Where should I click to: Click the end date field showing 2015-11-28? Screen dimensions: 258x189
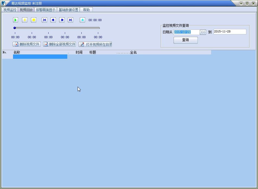[x=230, y=32]
